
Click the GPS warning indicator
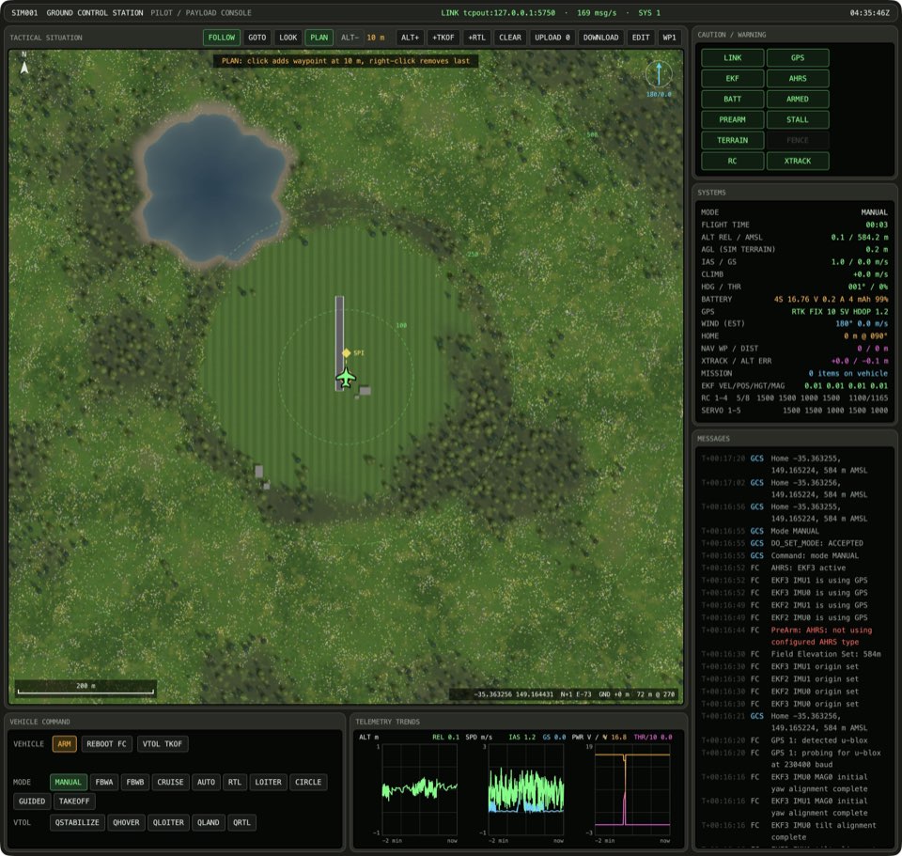point(798,57)
